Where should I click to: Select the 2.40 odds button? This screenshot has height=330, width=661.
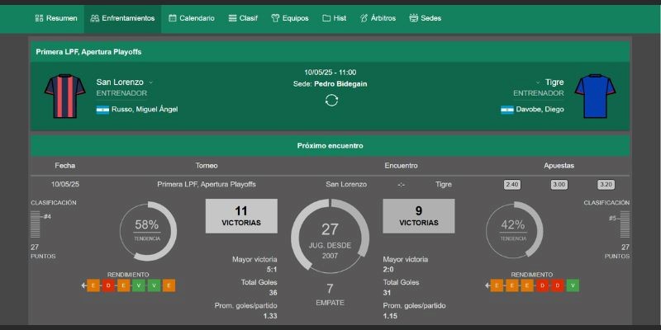pyautogui.click(x=511, y=184)
